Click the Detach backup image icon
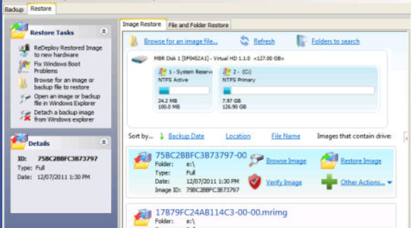The height and width of the screenshot is (228, 411). coord(25,116)
